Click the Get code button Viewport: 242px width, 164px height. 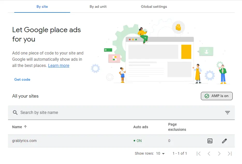[x=22, y=79]
